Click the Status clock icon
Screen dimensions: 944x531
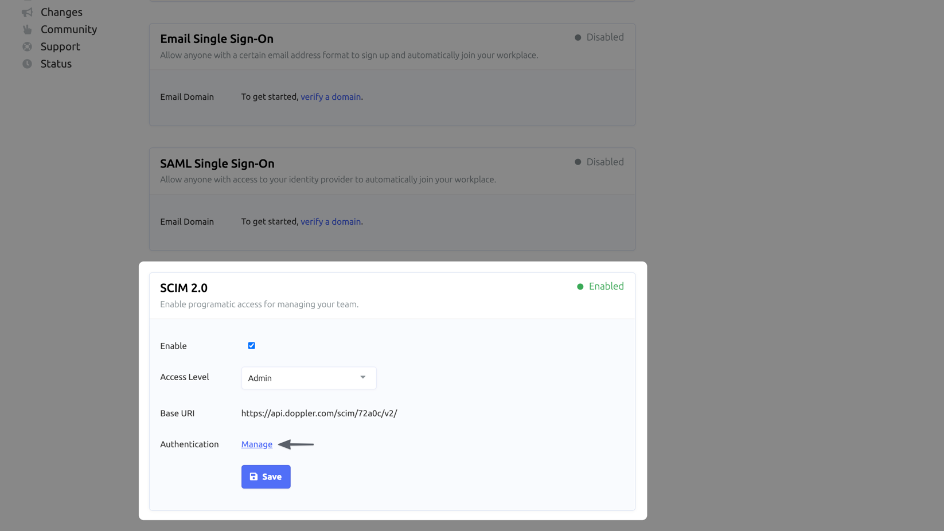coord(27,64)
